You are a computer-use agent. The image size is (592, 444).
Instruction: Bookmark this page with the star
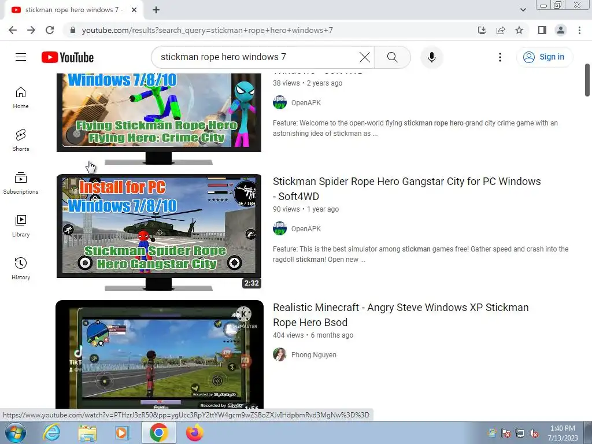[519, 30]
